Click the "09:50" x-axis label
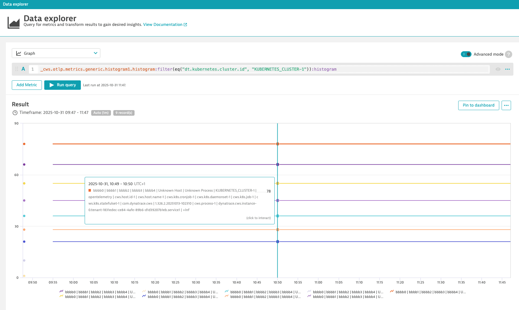This screenshot has height=310, width=519. click(32, 282)
